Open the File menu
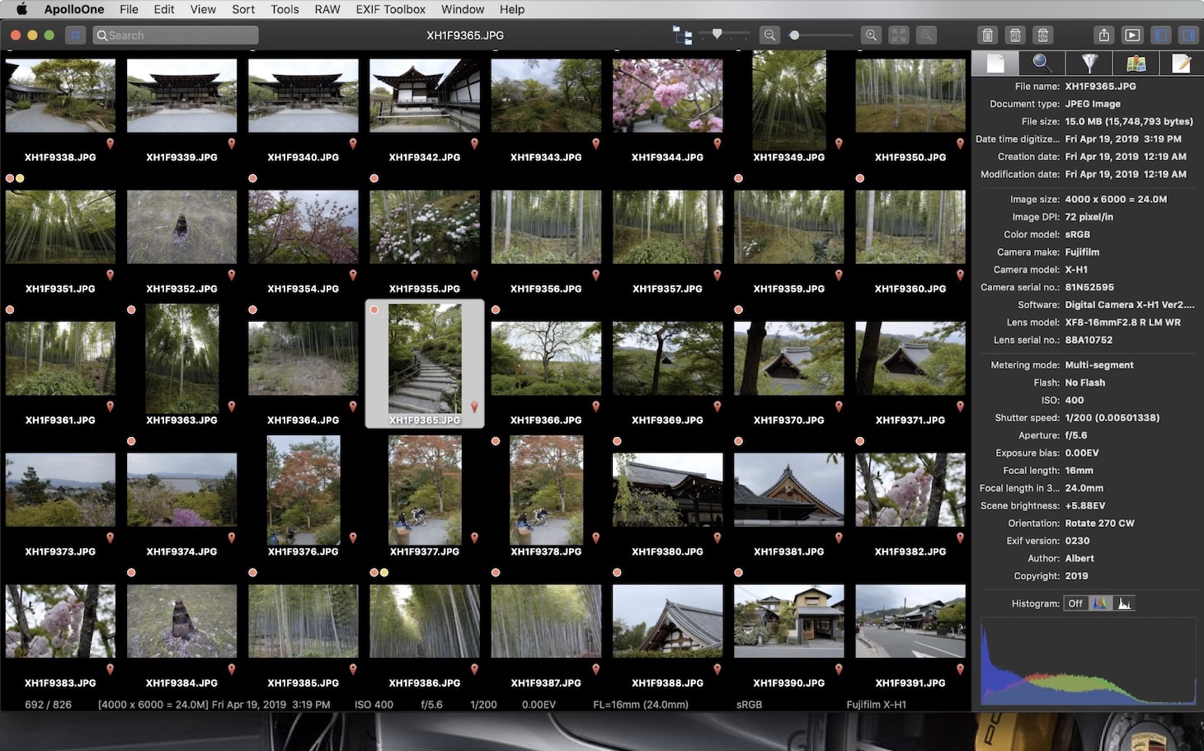1204x751 pixels. click(129, 9)
